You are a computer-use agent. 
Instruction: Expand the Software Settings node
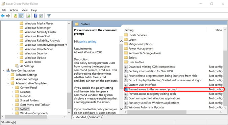click(8, 75)
